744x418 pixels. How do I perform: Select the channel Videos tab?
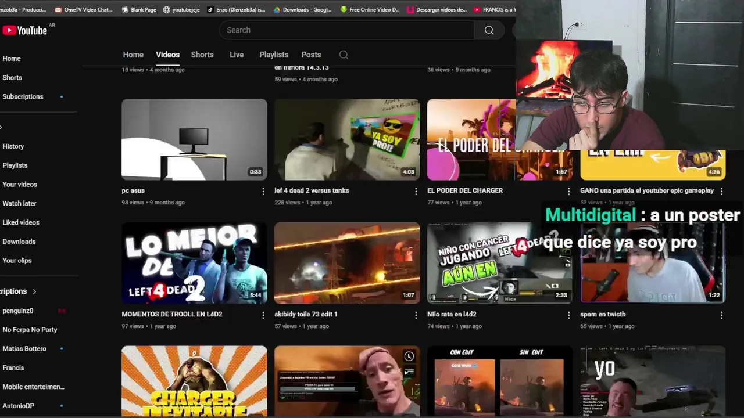(167, 55)
